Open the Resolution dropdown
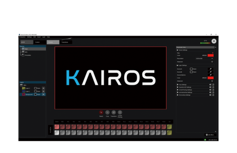 (212, 59)
